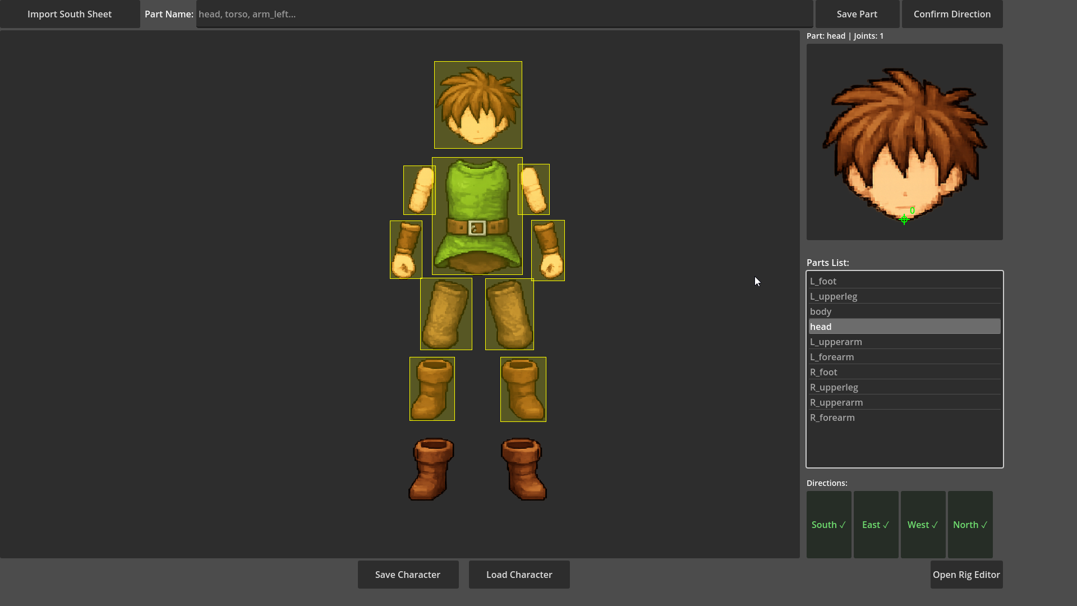Viewport: 1077px width, 606px height.
Task: Click the head sprite on the canvas
Action: [478, 105]
